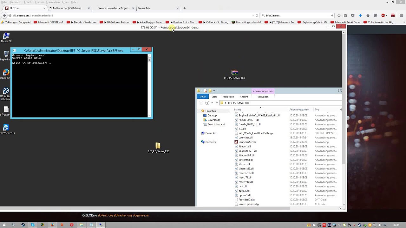Click Firefox's back button
The height and width of the screenshot is (228, 406).
click(x=4, y=15)
